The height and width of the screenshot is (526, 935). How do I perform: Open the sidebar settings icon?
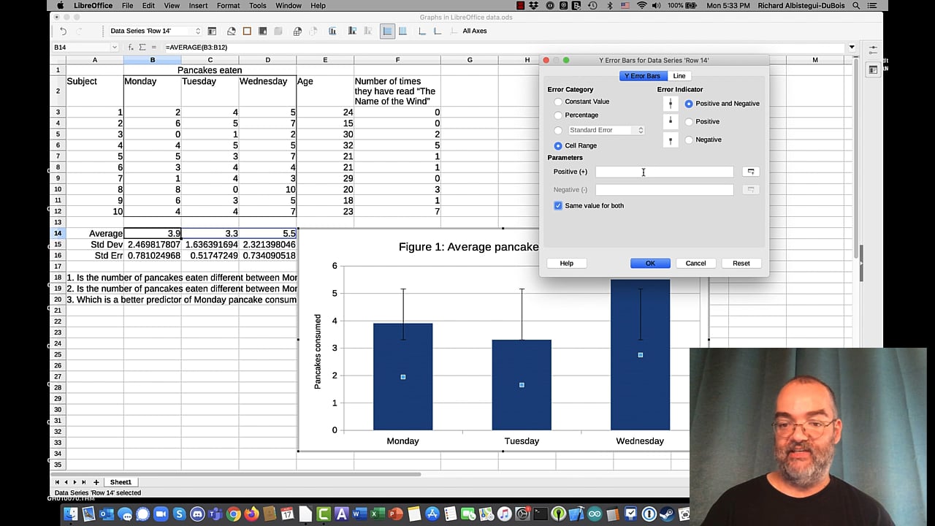coord(873,50)
